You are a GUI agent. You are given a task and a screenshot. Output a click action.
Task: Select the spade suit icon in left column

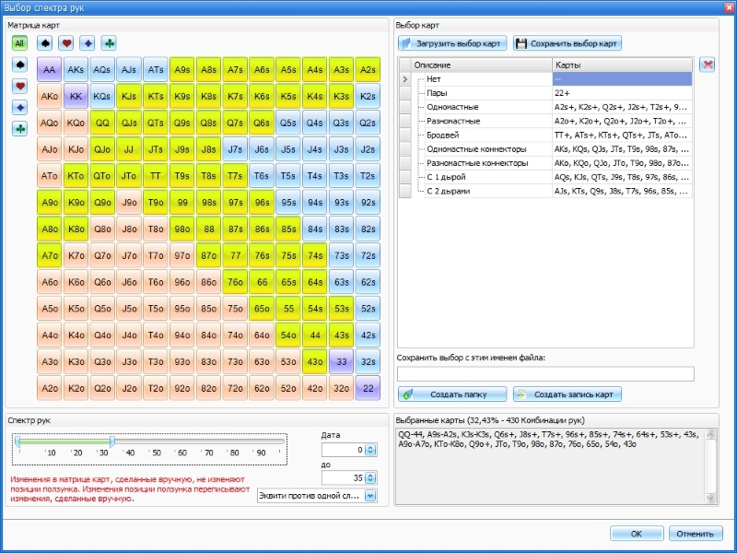19,65
